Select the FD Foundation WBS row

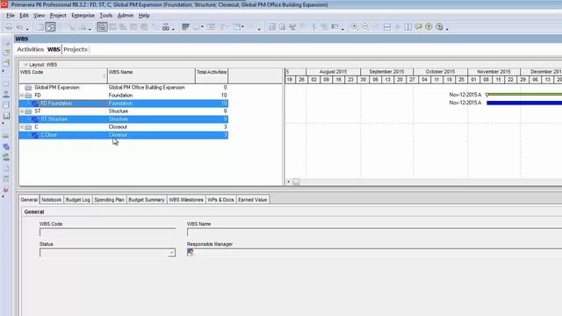click(x=123, y=104)
